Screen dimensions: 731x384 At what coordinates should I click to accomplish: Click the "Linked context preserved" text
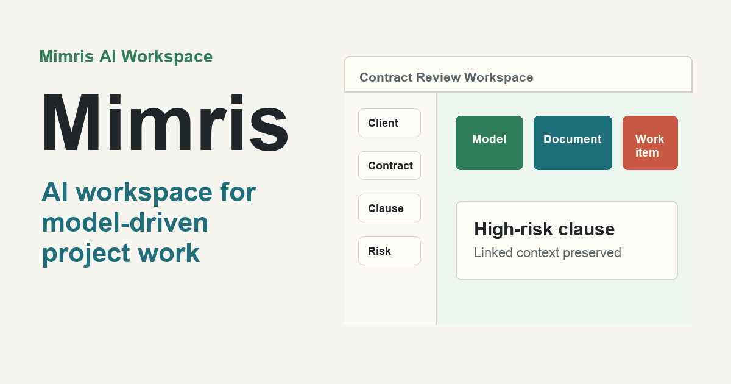coord(548,253)
